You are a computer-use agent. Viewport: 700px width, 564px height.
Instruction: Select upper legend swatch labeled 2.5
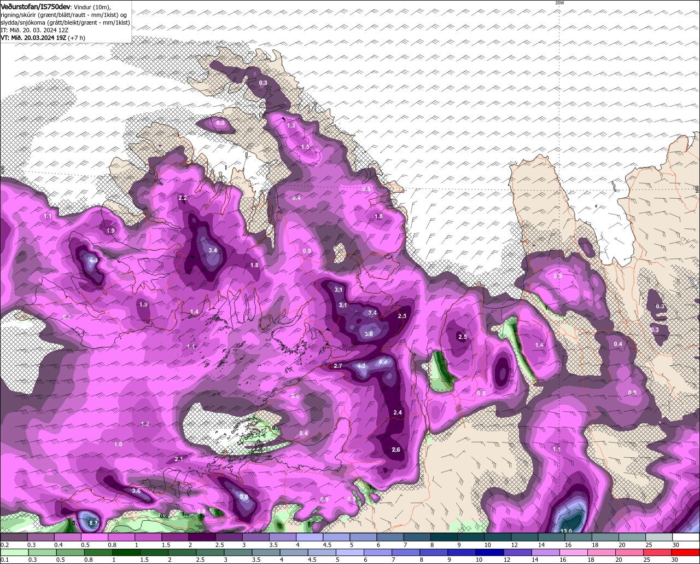tap(229, 537)
